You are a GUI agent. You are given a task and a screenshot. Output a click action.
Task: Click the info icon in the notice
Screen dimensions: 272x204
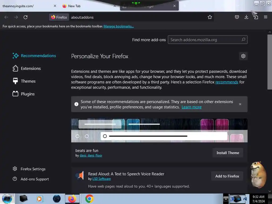point(76,104)
